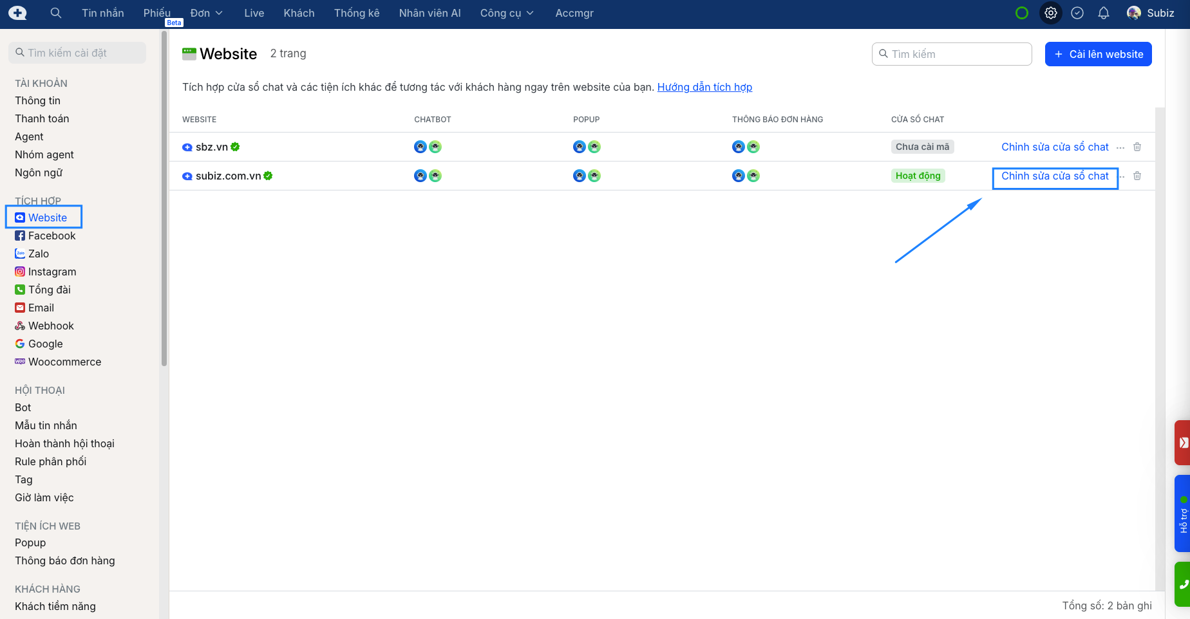Click Chỉnh sửa cửa sổ chat for subiz.com.vn
The image size is (1190, 619).
1055,176
